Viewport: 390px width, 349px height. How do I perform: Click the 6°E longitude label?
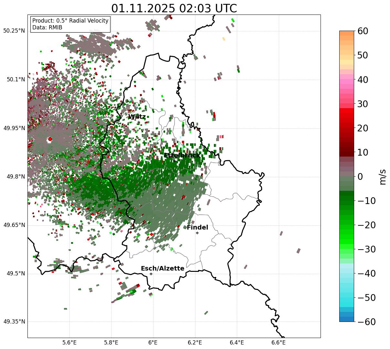(153, 343)
